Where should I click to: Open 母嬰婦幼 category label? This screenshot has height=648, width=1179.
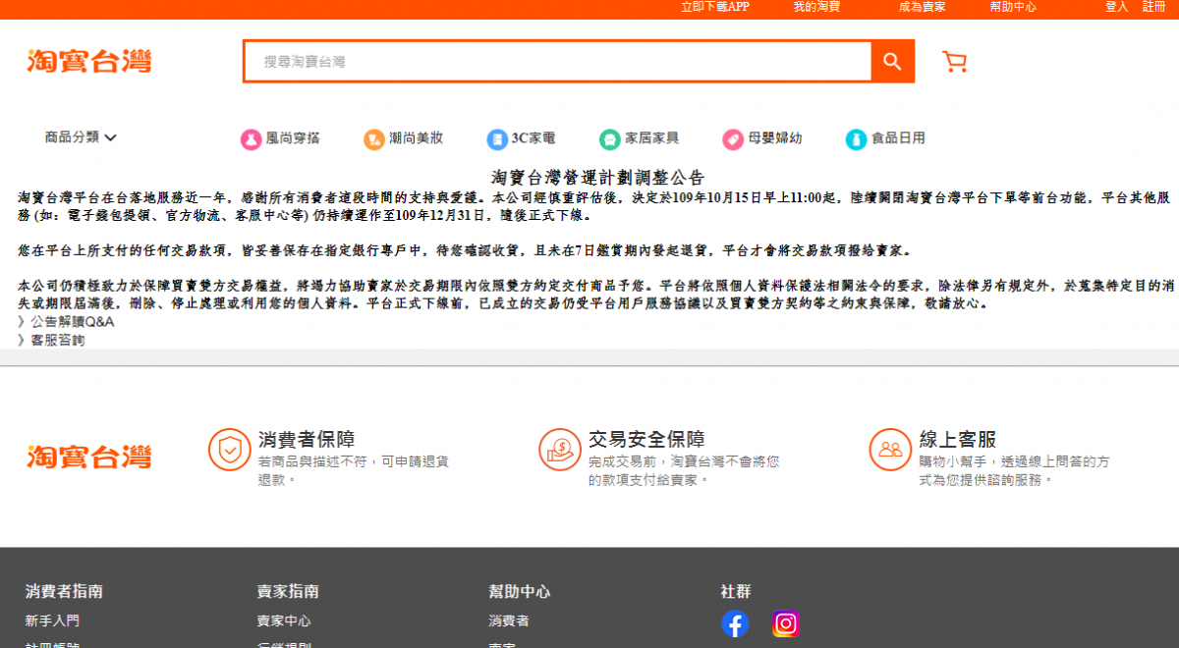[775, 138]
